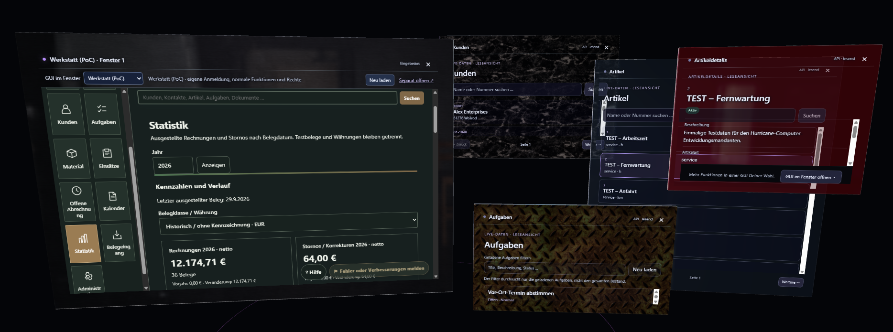Close the Kunden window
This screenshot has width=893, height=332.
pyautogui.click(x=607, y=48)
